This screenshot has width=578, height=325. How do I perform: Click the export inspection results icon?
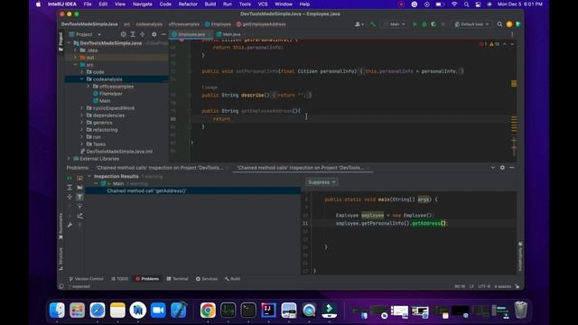click(x=80, y=216)
